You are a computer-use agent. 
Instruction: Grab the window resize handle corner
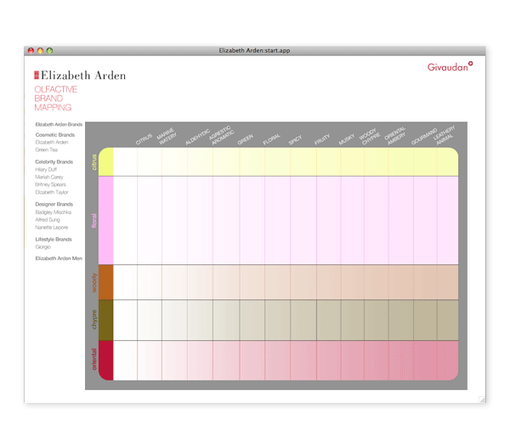tap(482, 399)
